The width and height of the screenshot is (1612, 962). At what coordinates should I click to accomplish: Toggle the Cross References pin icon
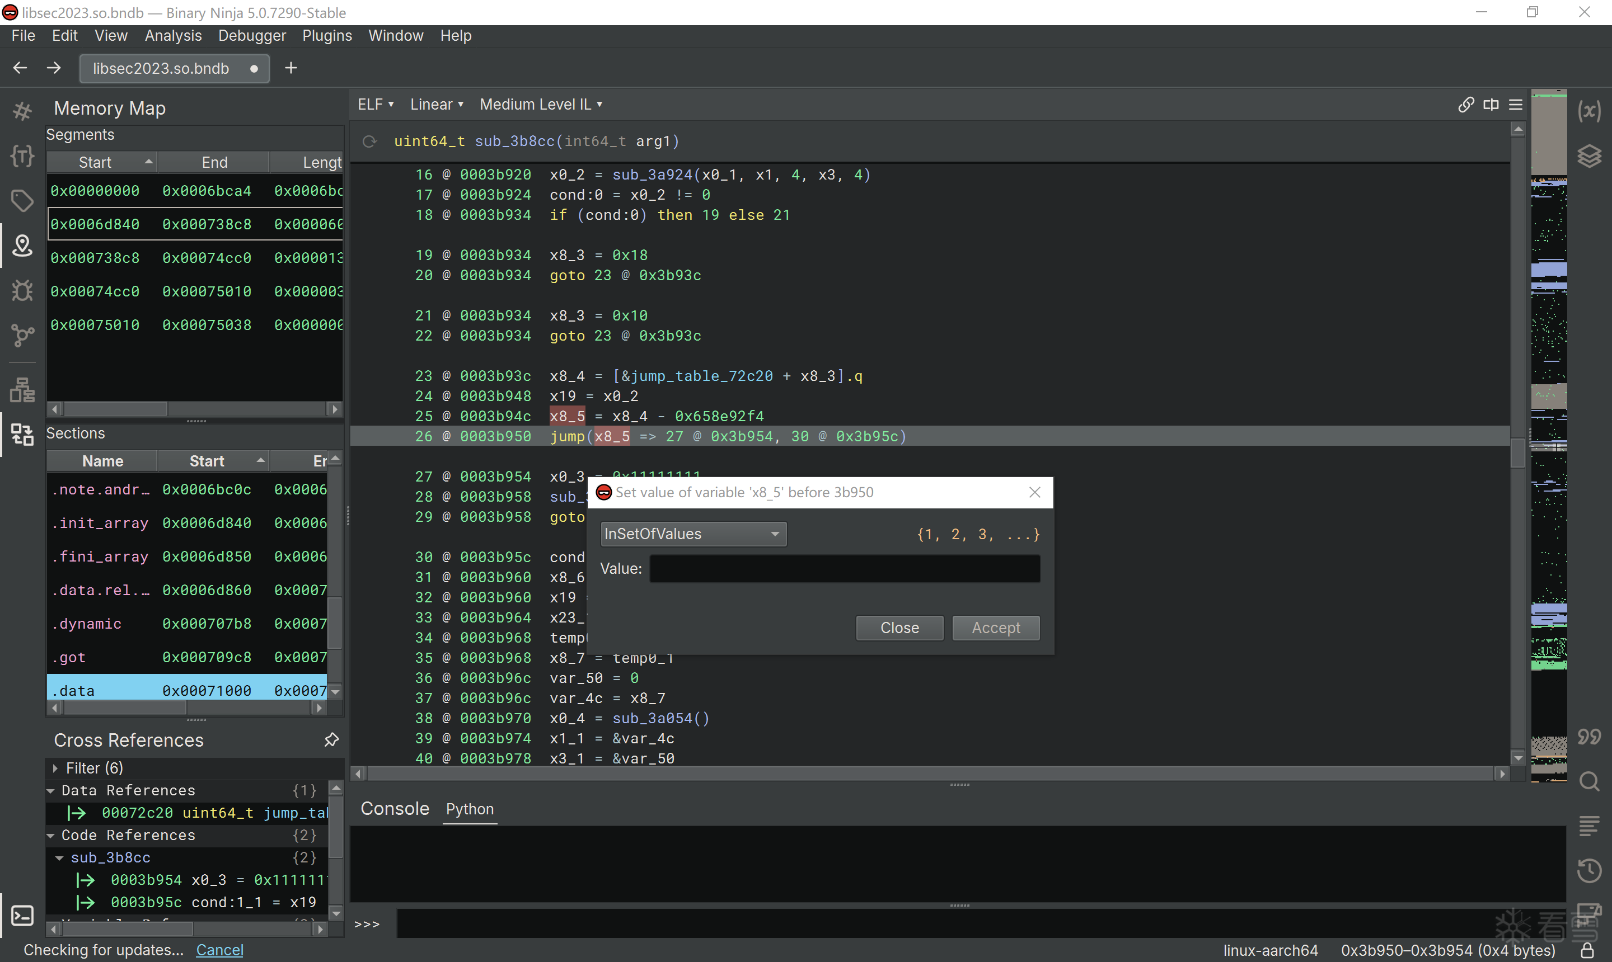coord(331,739)
